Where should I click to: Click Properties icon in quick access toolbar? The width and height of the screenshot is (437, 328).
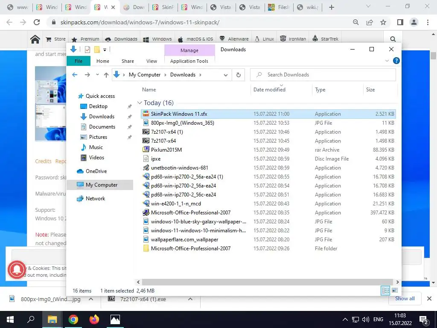(x=87, y=50)
